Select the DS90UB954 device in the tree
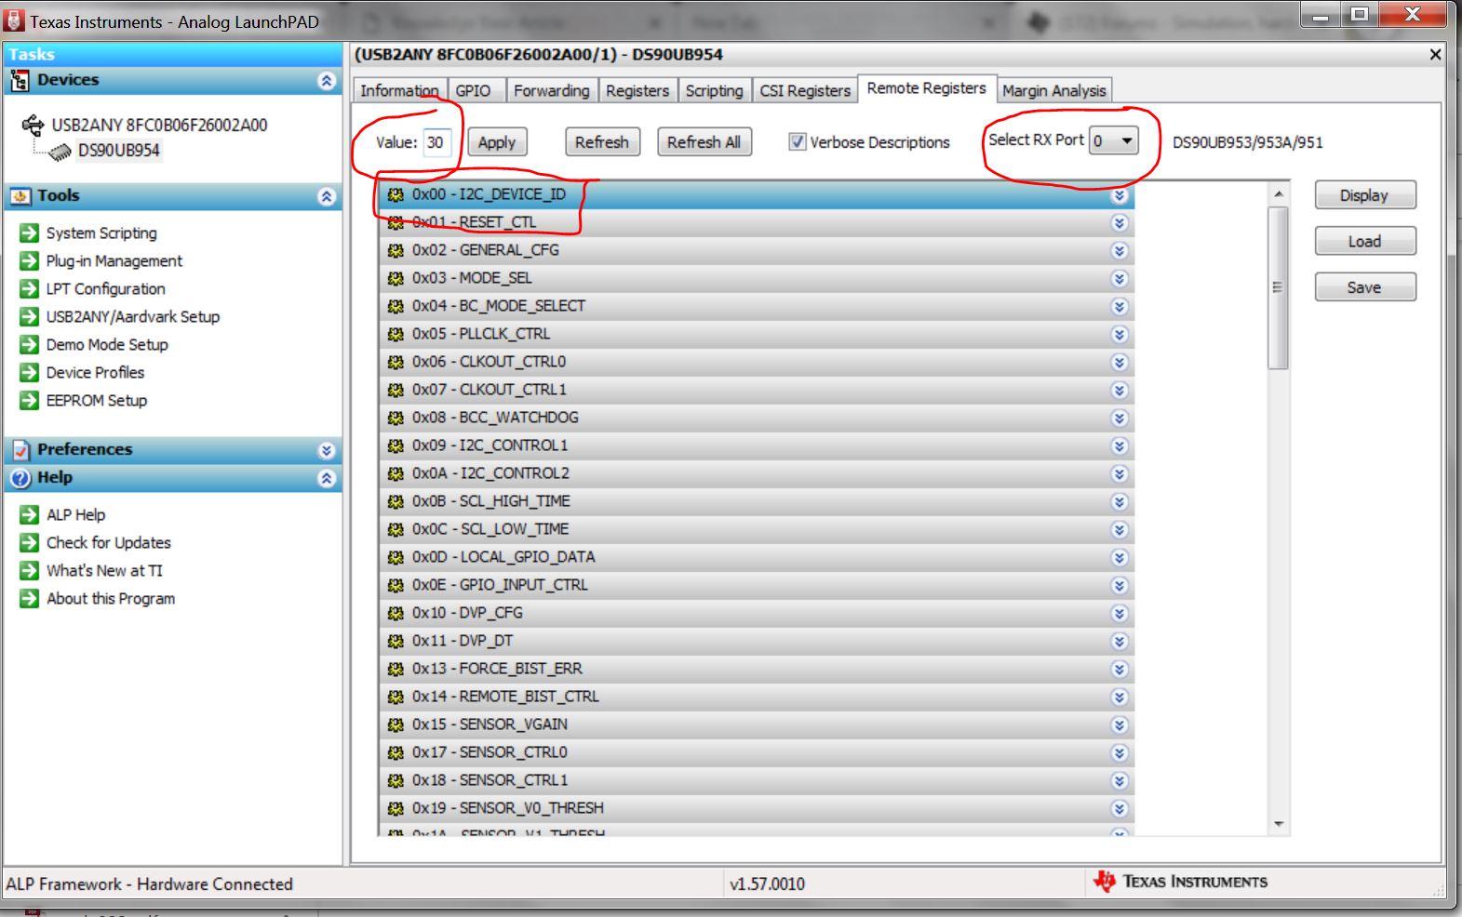This screenshot has width=1462, height=917. tap(119, 151)
